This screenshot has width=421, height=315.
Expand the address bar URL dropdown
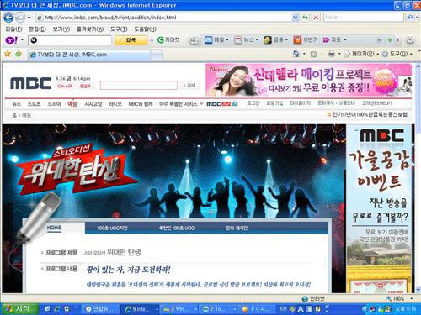click(295, 18)
